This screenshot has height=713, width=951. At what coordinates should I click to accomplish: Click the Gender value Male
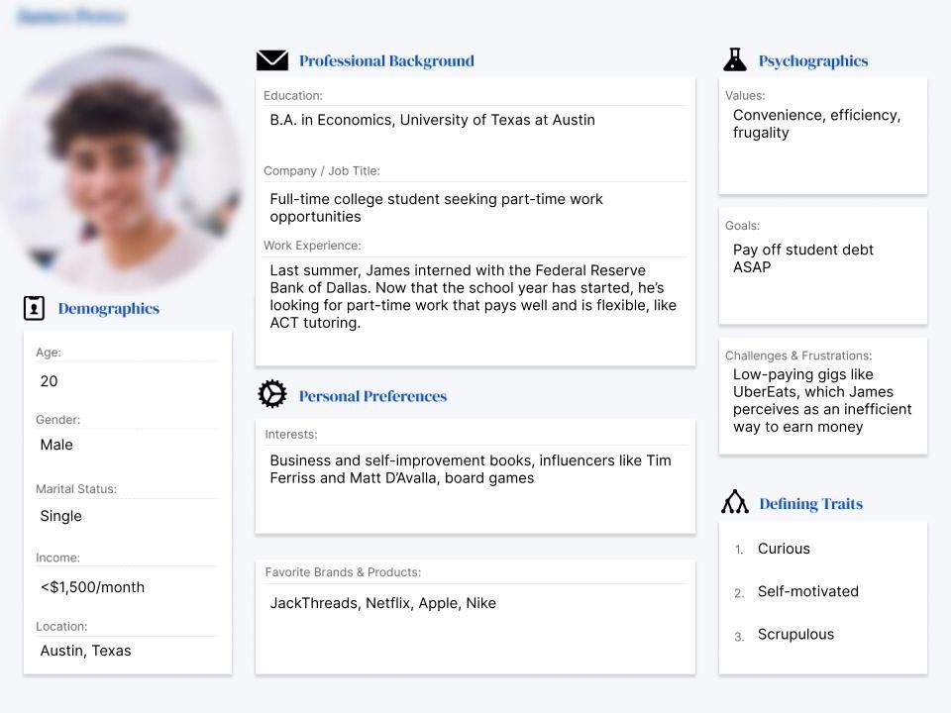pos(56,445)
